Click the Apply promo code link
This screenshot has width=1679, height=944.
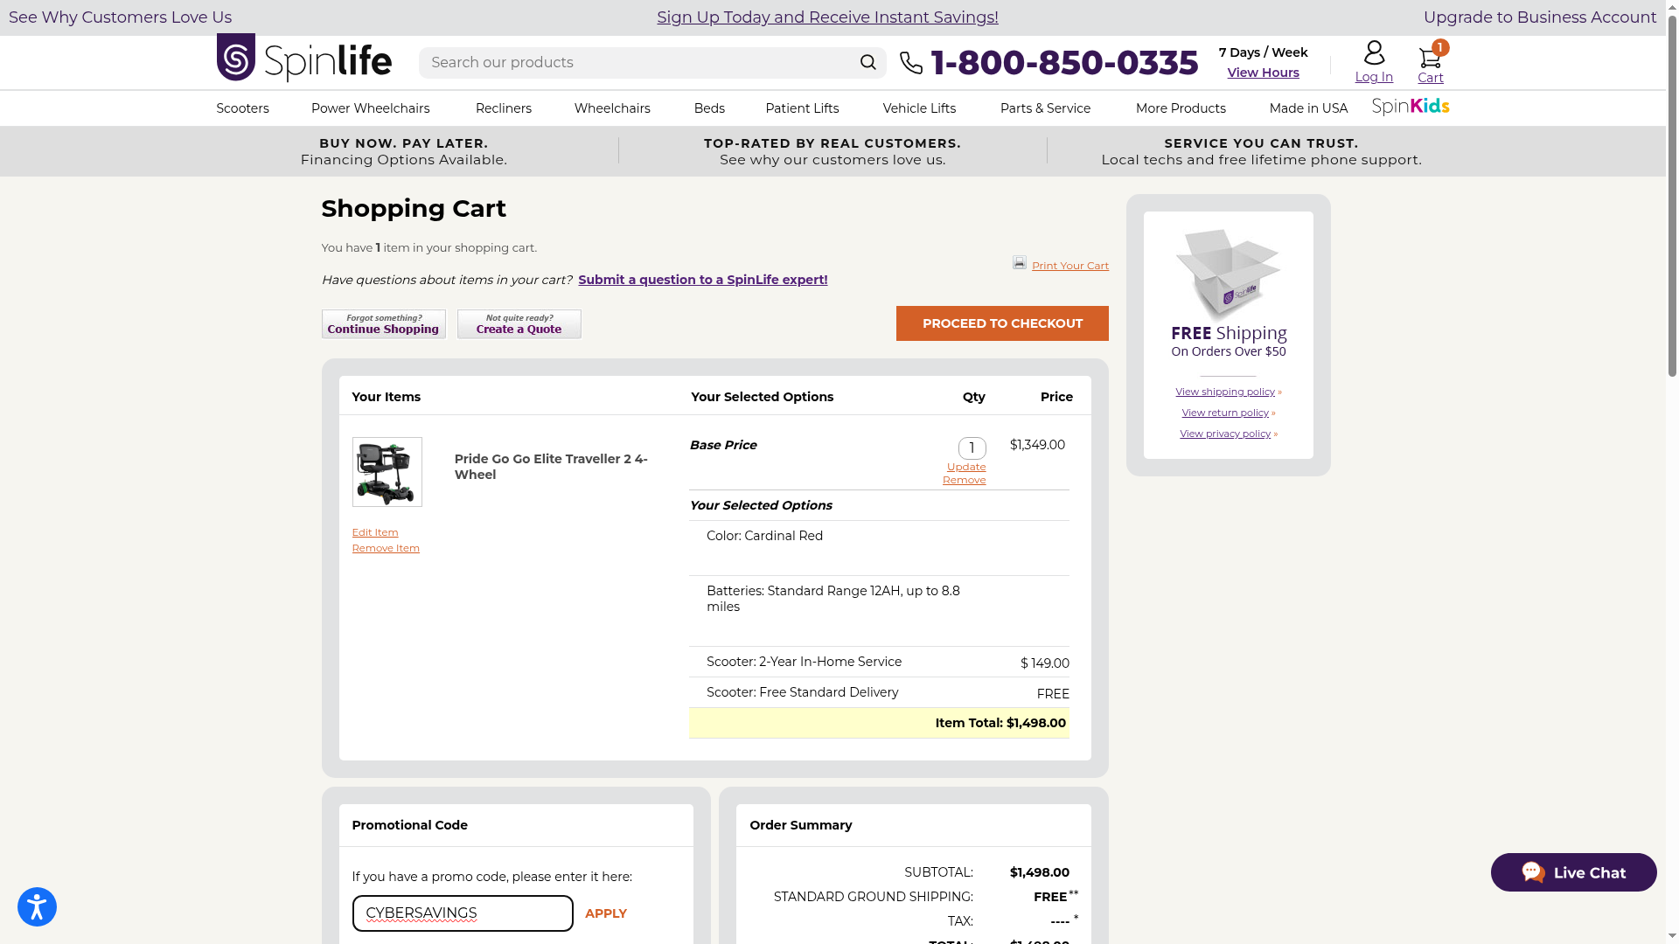pos(605,913)
